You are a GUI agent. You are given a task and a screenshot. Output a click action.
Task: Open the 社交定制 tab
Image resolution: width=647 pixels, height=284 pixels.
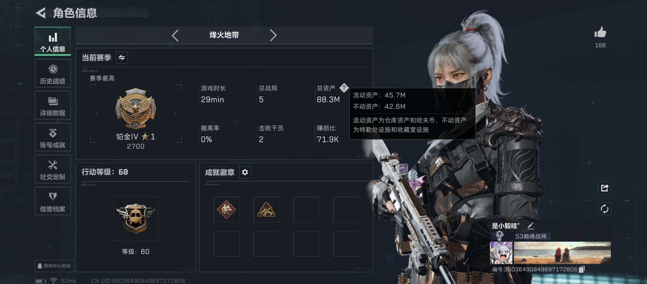[x=53, y=169]
